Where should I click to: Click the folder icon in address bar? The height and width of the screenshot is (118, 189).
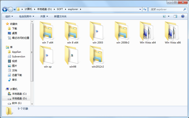(18, 9)
